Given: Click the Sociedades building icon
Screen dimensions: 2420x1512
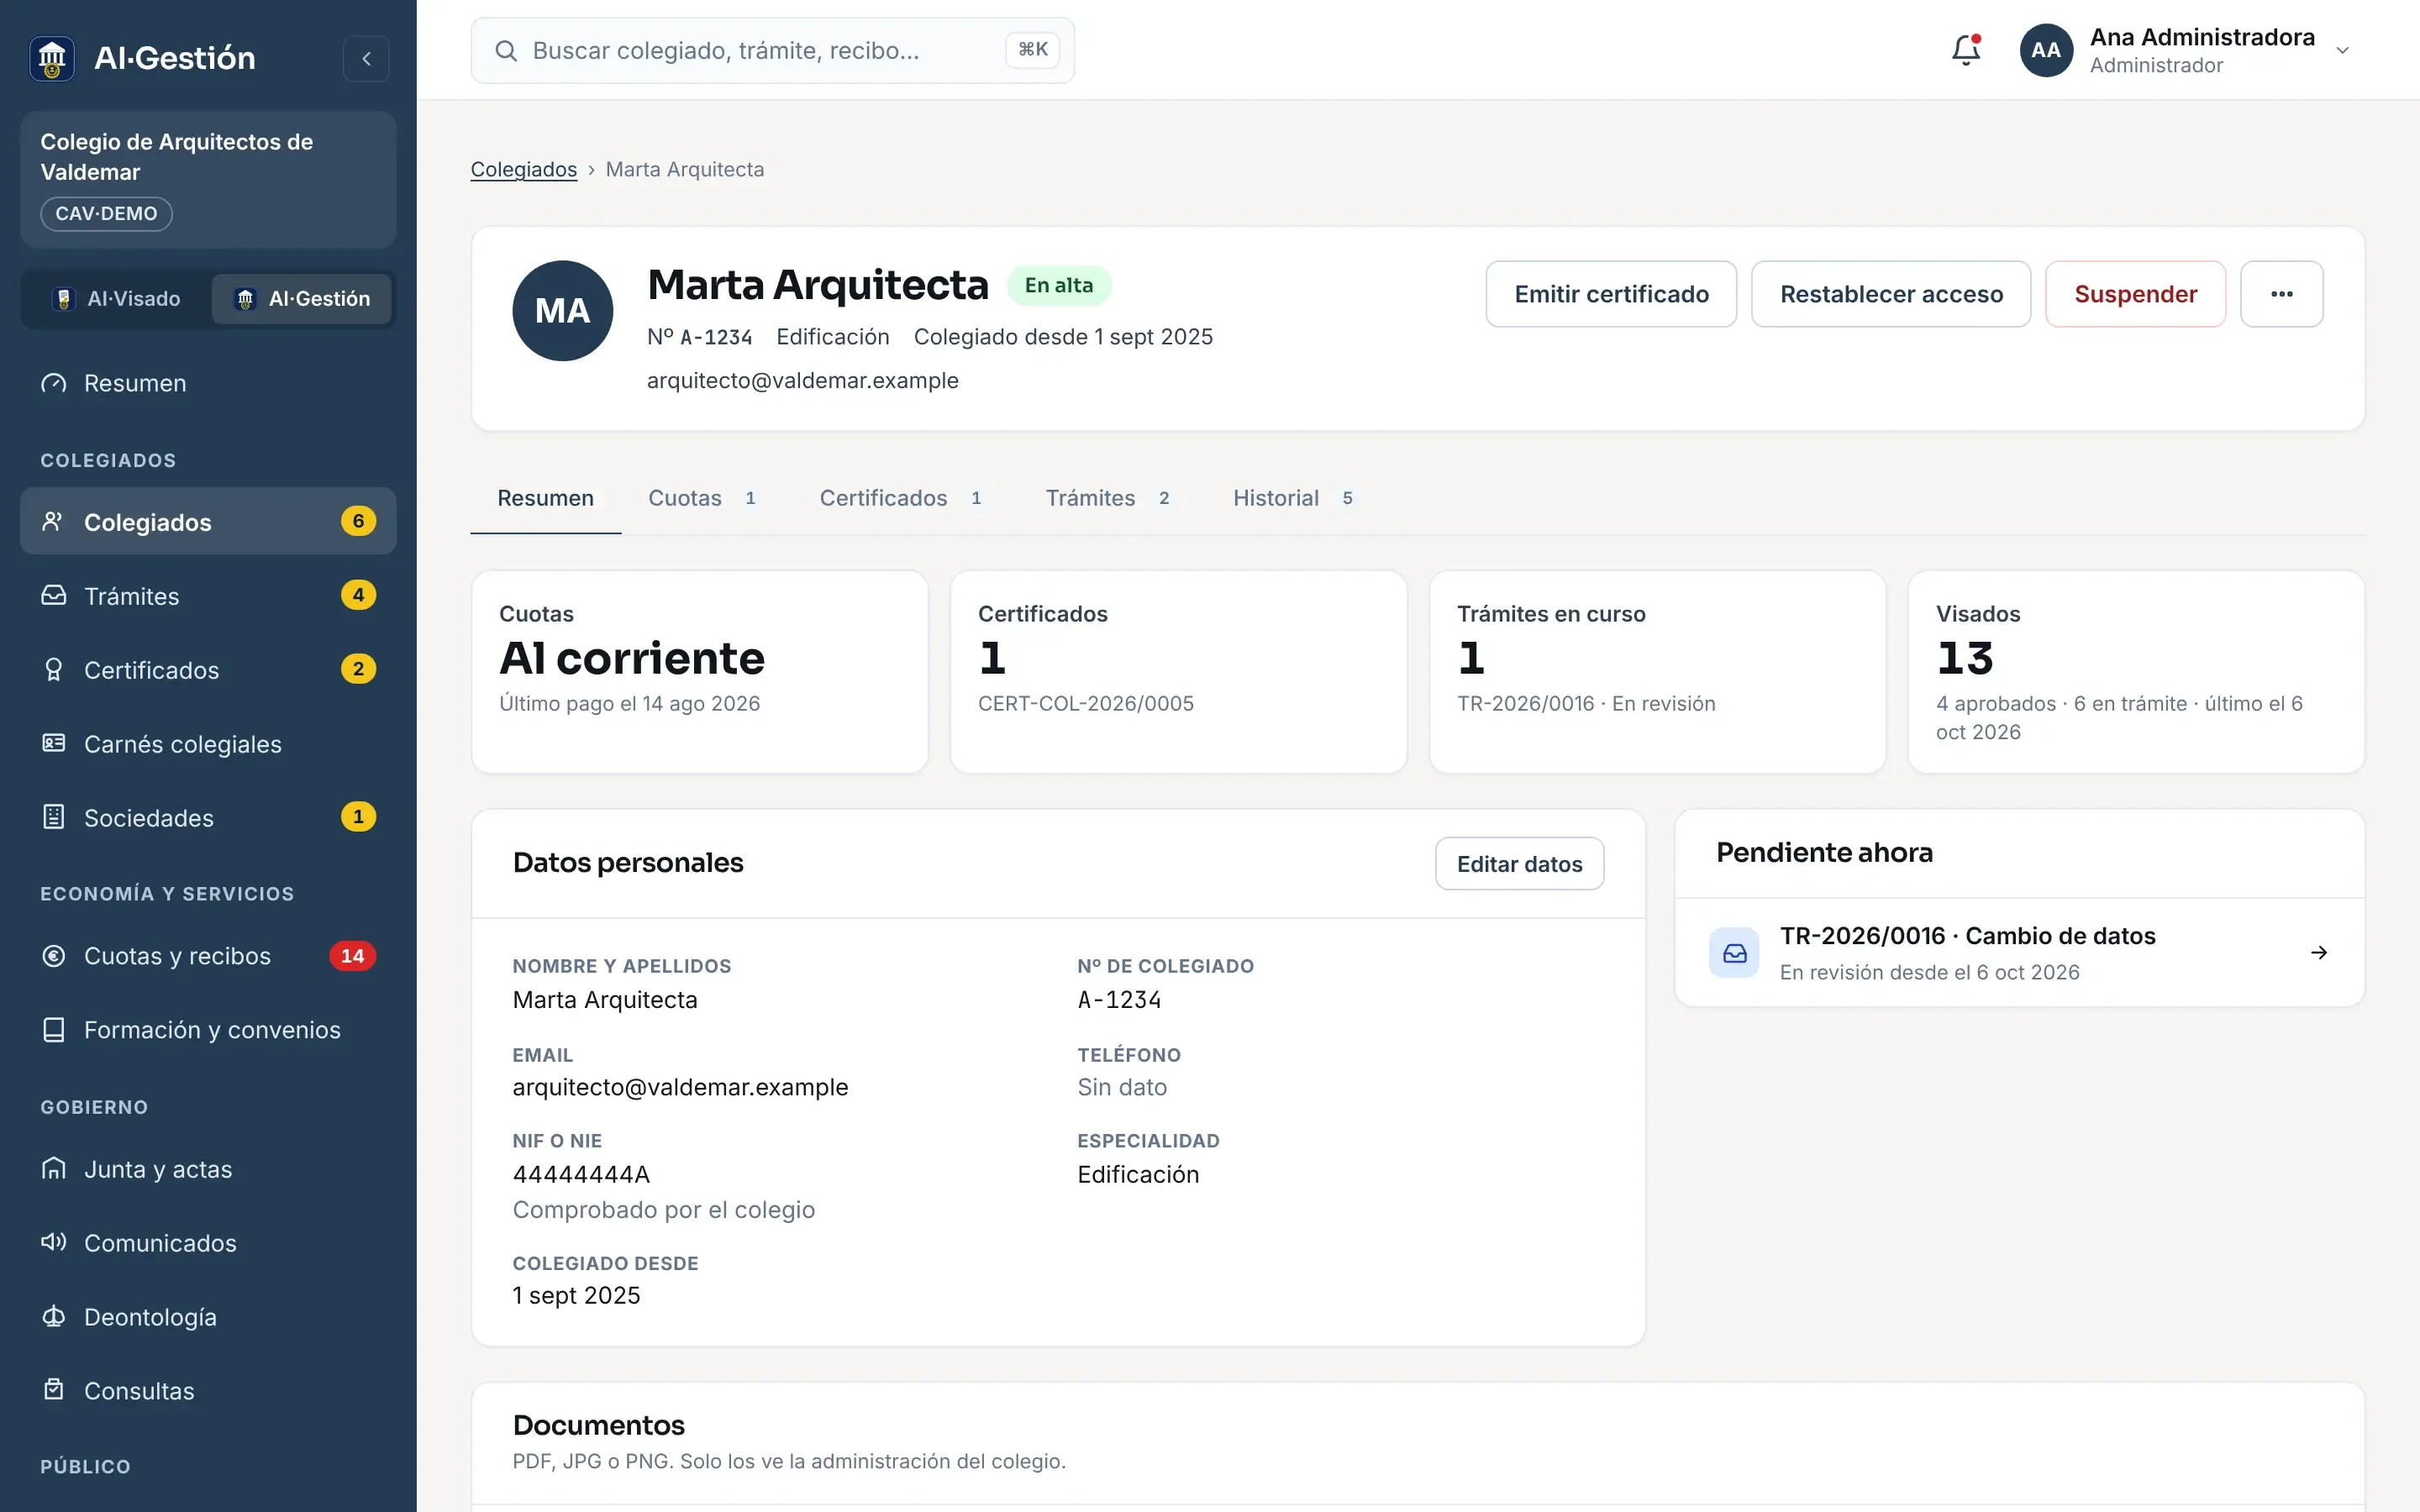Looking at the screenshot, I should coord(53,818).
